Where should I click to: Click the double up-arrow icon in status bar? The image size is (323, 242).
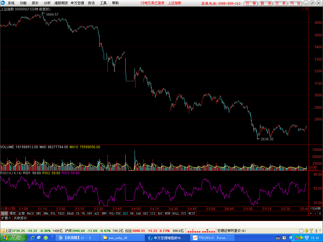click(x=316, y=231)
